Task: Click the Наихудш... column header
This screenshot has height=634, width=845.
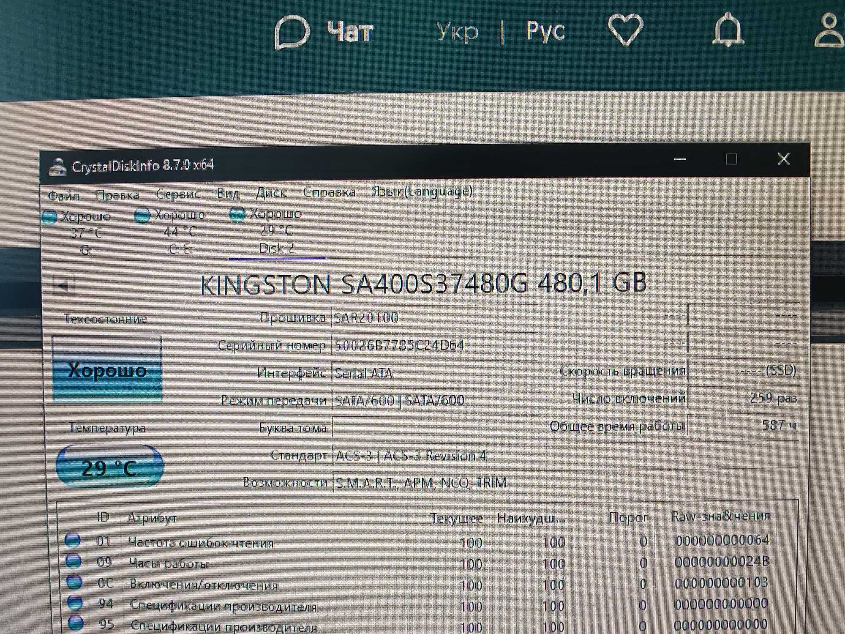Action: click(531, 518)
